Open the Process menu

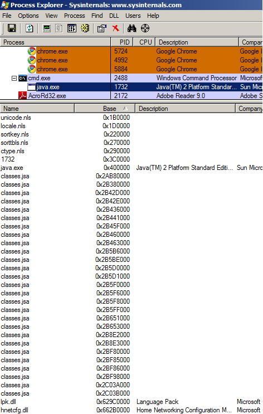[x=75, y=16]
